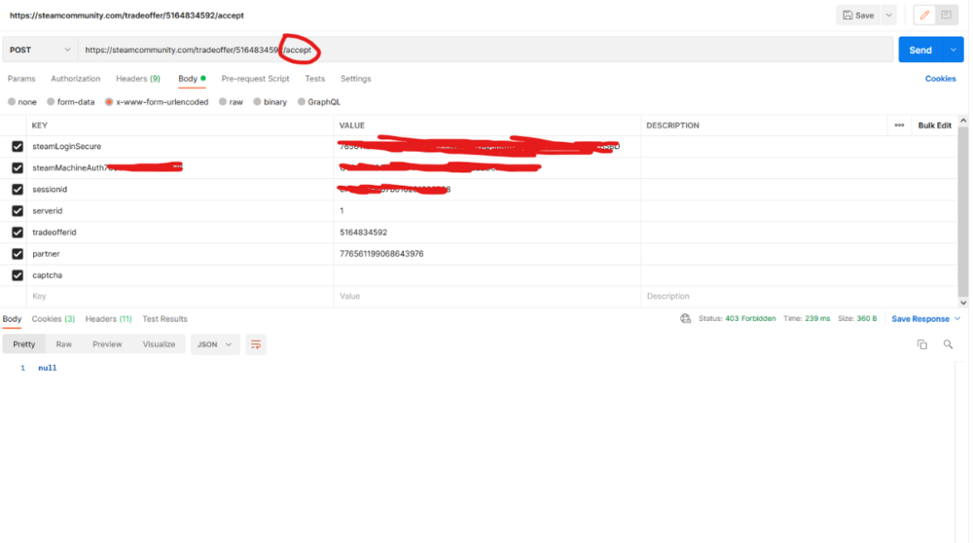This screenshot has height=543, width=973.
Task: Uncheck the tradeofferid row checkbox
Action: click(18, 233)
